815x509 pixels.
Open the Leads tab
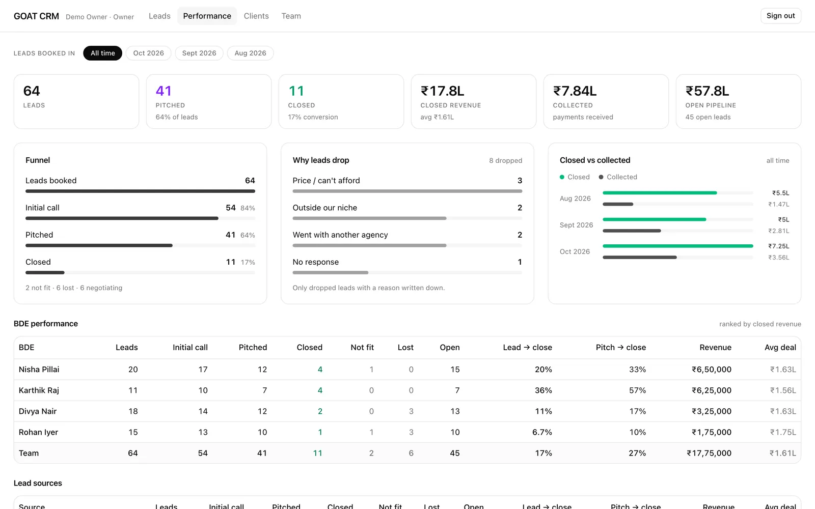159,16
